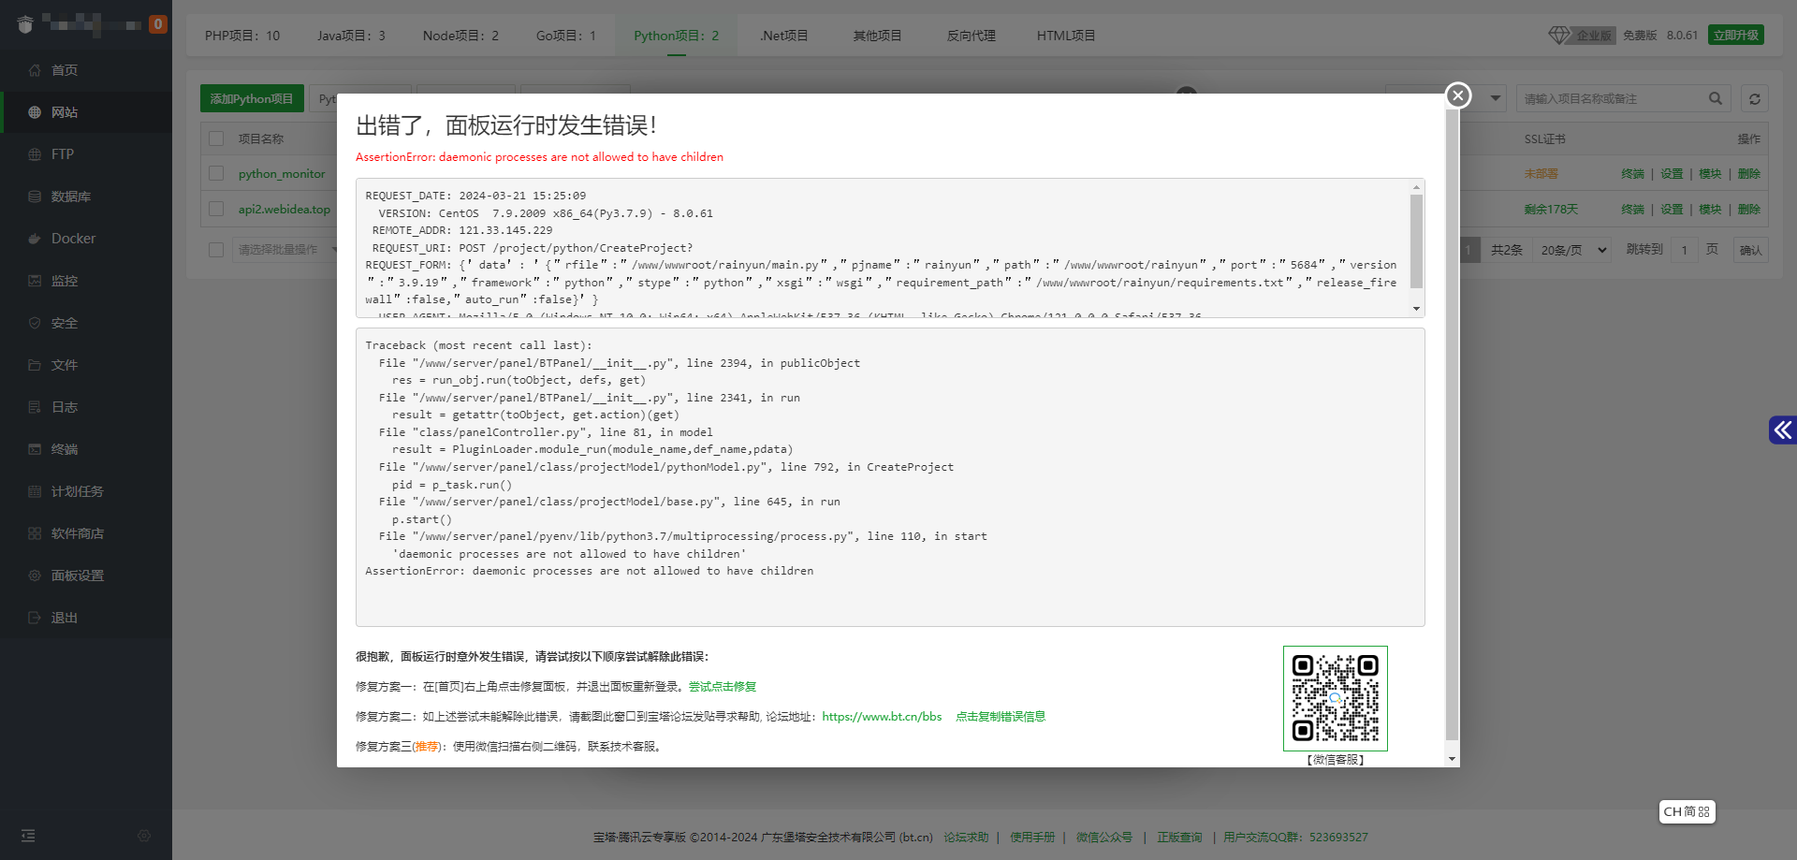Click the WeChat support QR code
Image resolution: width=1797 pixels, height=860 pixels.
click(1336, 698)
